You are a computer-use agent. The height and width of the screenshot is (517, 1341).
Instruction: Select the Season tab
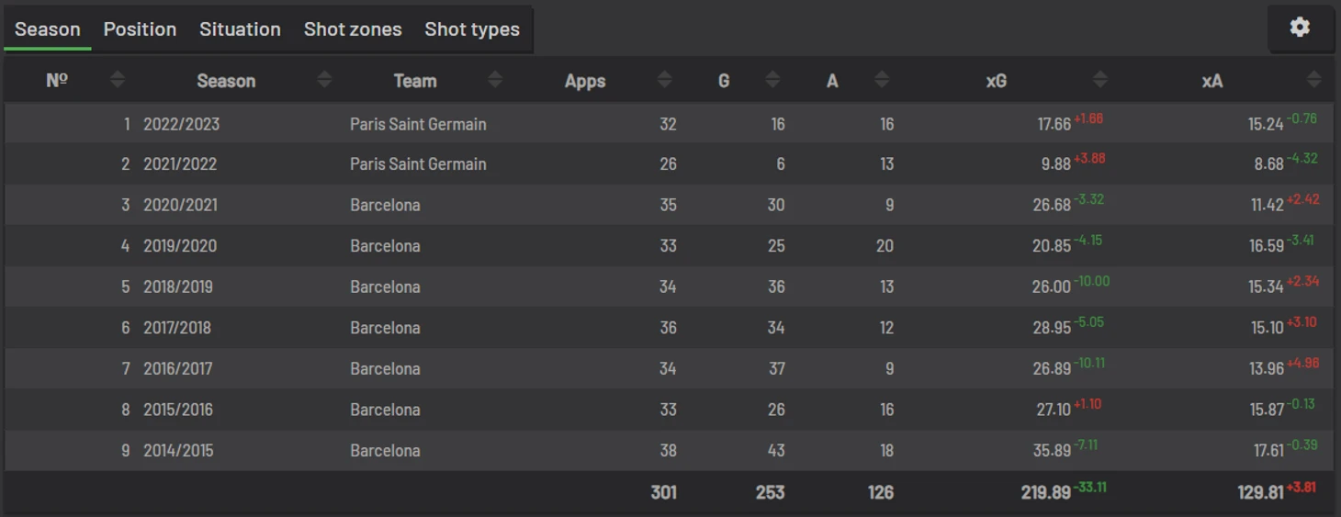pyautogui.click(x=48, y=29)
